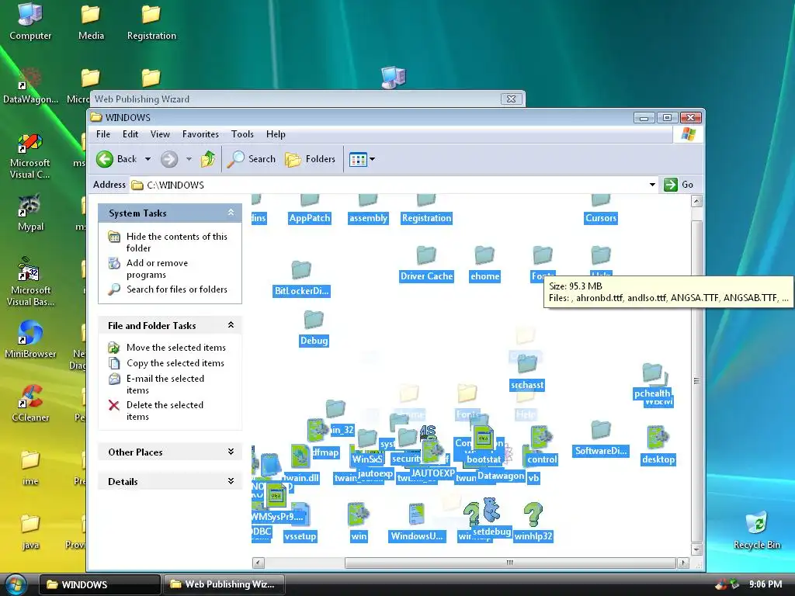Screen dimensions: 795x596
Task: Select the SoftwareDi... folder
Action: [601, 438]
